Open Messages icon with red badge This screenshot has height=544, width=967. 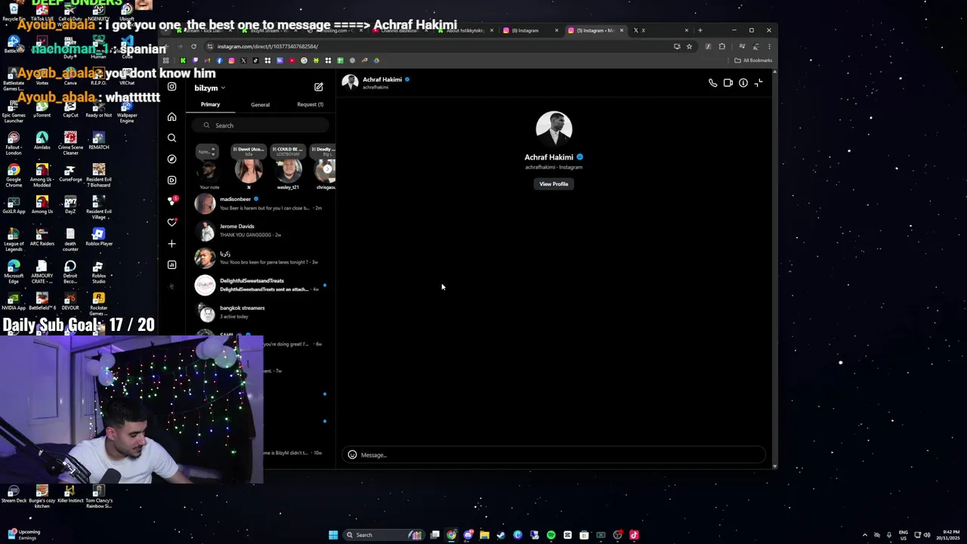[x=171, y=202]
